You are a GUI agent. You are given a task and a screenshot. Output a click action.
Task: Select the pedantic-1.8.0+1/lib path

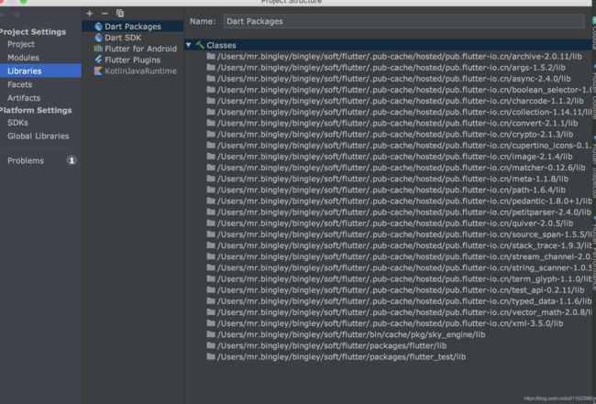404,202
